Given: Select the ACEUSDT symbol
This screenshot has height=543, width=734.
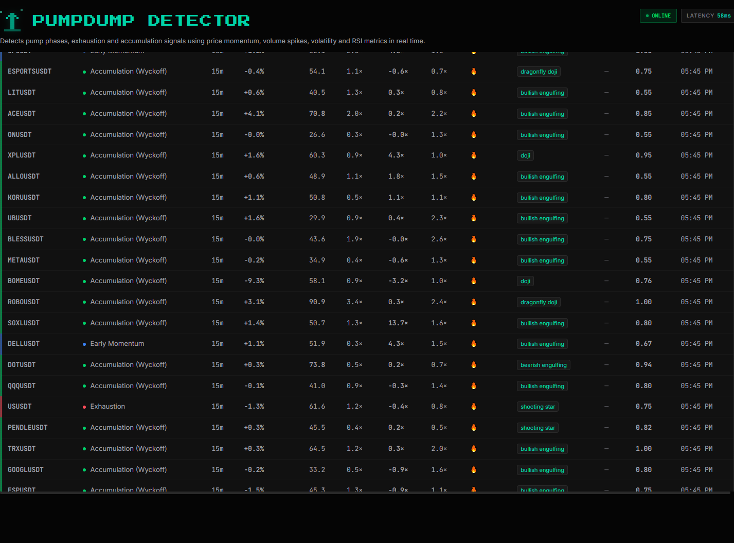Looking at the screenshot, I should tap(22, 114).
